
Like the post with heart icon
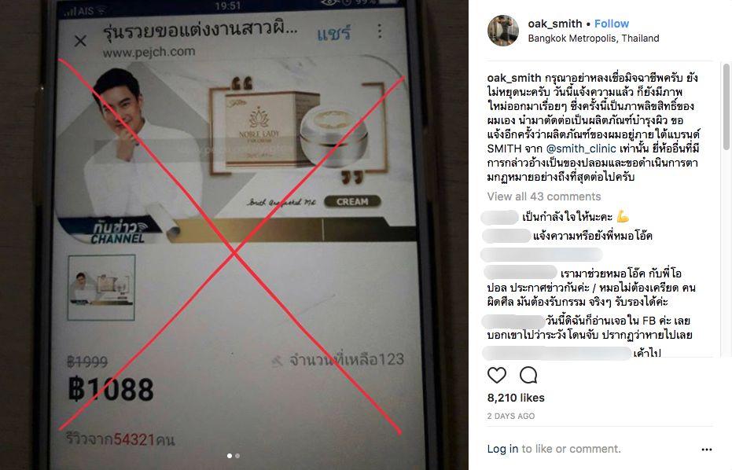497,375
